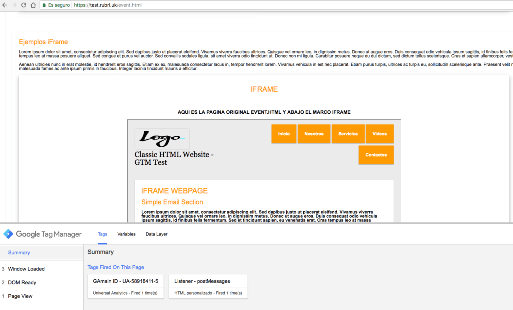Open the Tags tab
The width and height of the screenshot is (513, 310).
click(102, 234)
